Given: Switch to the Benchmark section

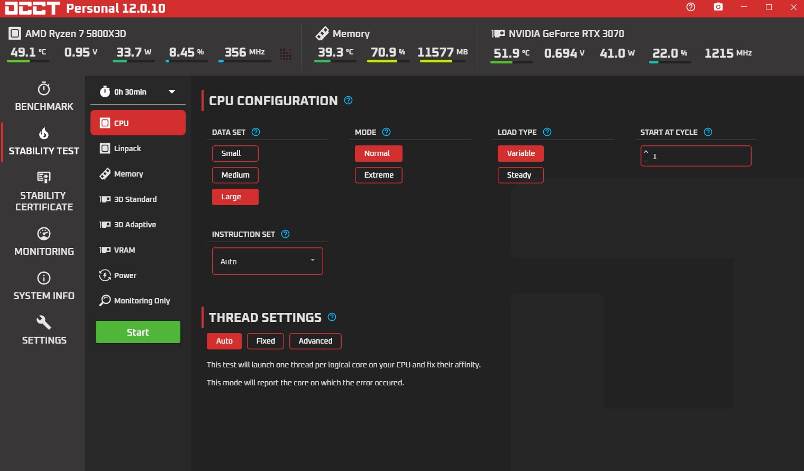Looking at the screenshot, I should coord(43,95).
